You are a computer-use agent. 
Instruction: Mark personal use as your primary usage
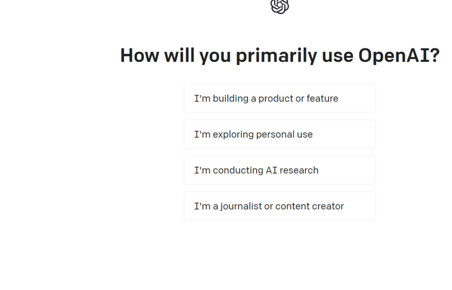(280, 134)
